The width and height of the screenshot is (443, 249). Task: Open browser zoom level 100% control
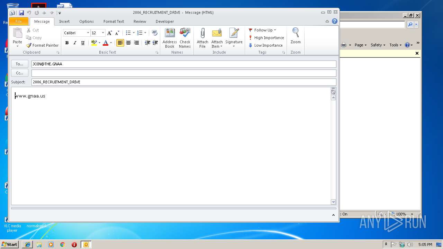click(x=402, y=214)
